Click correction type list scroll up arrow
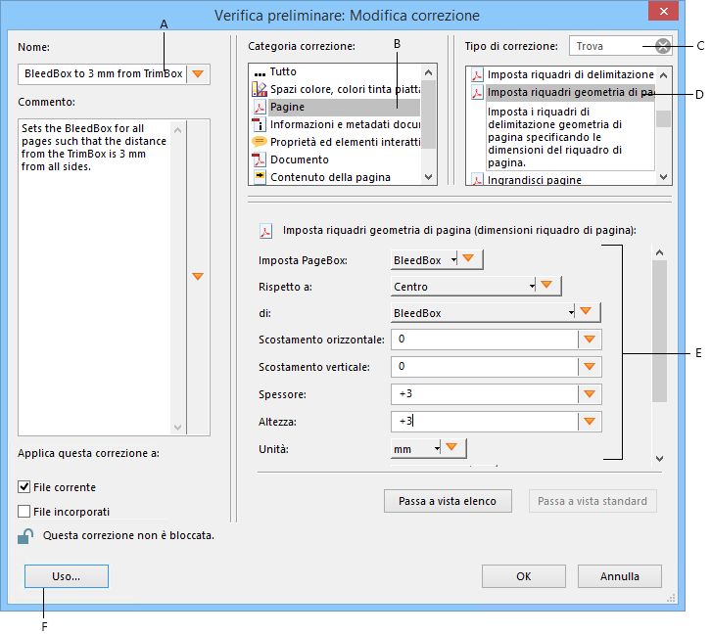Image resolution: width=711 pixels, height=635 pixels. (x=663, y=75)
